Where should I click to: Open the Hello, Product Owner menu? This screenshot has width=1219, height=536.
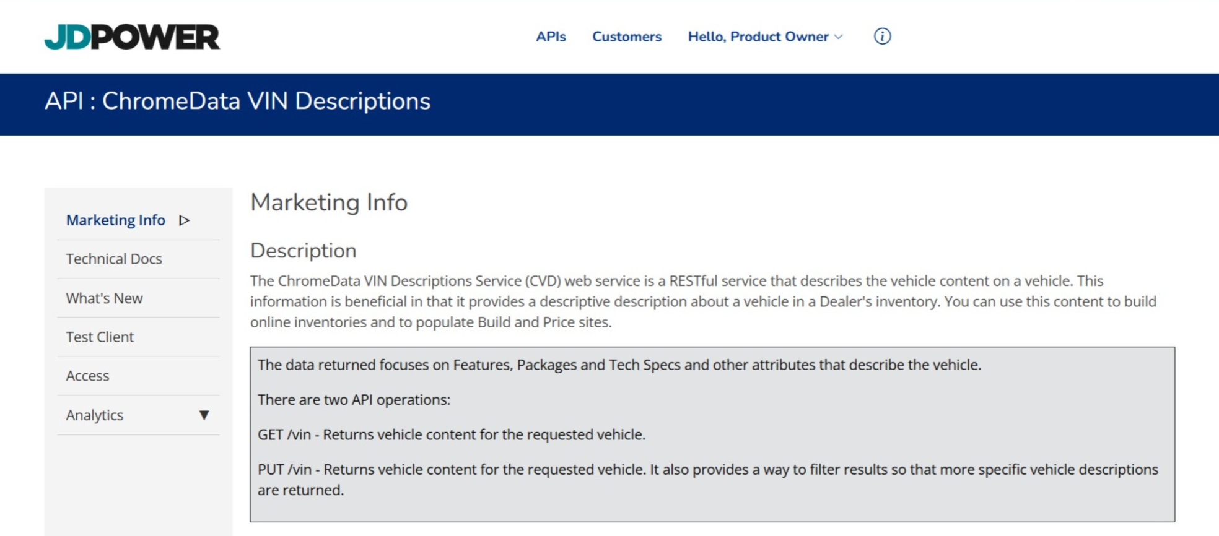tap(758, 37)
